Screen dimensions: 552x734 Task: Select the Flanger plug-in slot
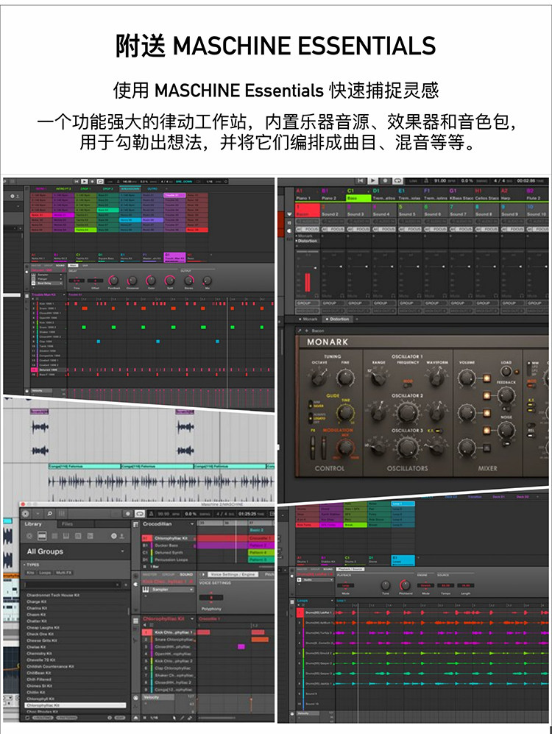(x=47, y=278)
